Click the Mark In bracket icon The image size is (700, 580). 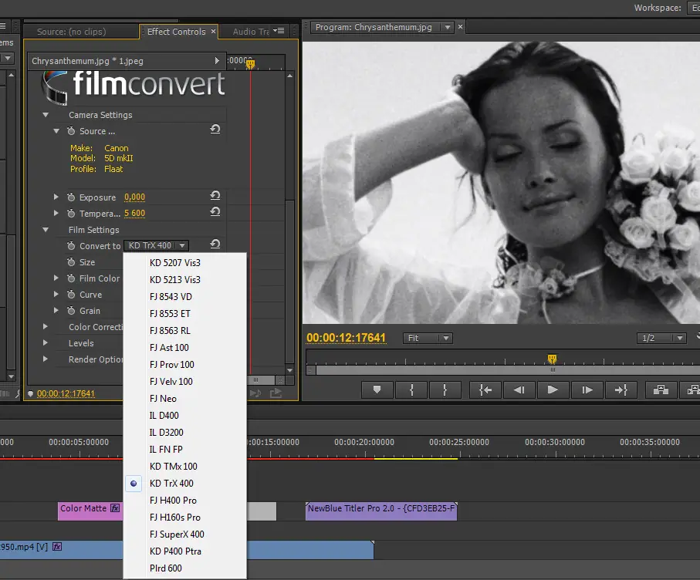tap(411, 390)
